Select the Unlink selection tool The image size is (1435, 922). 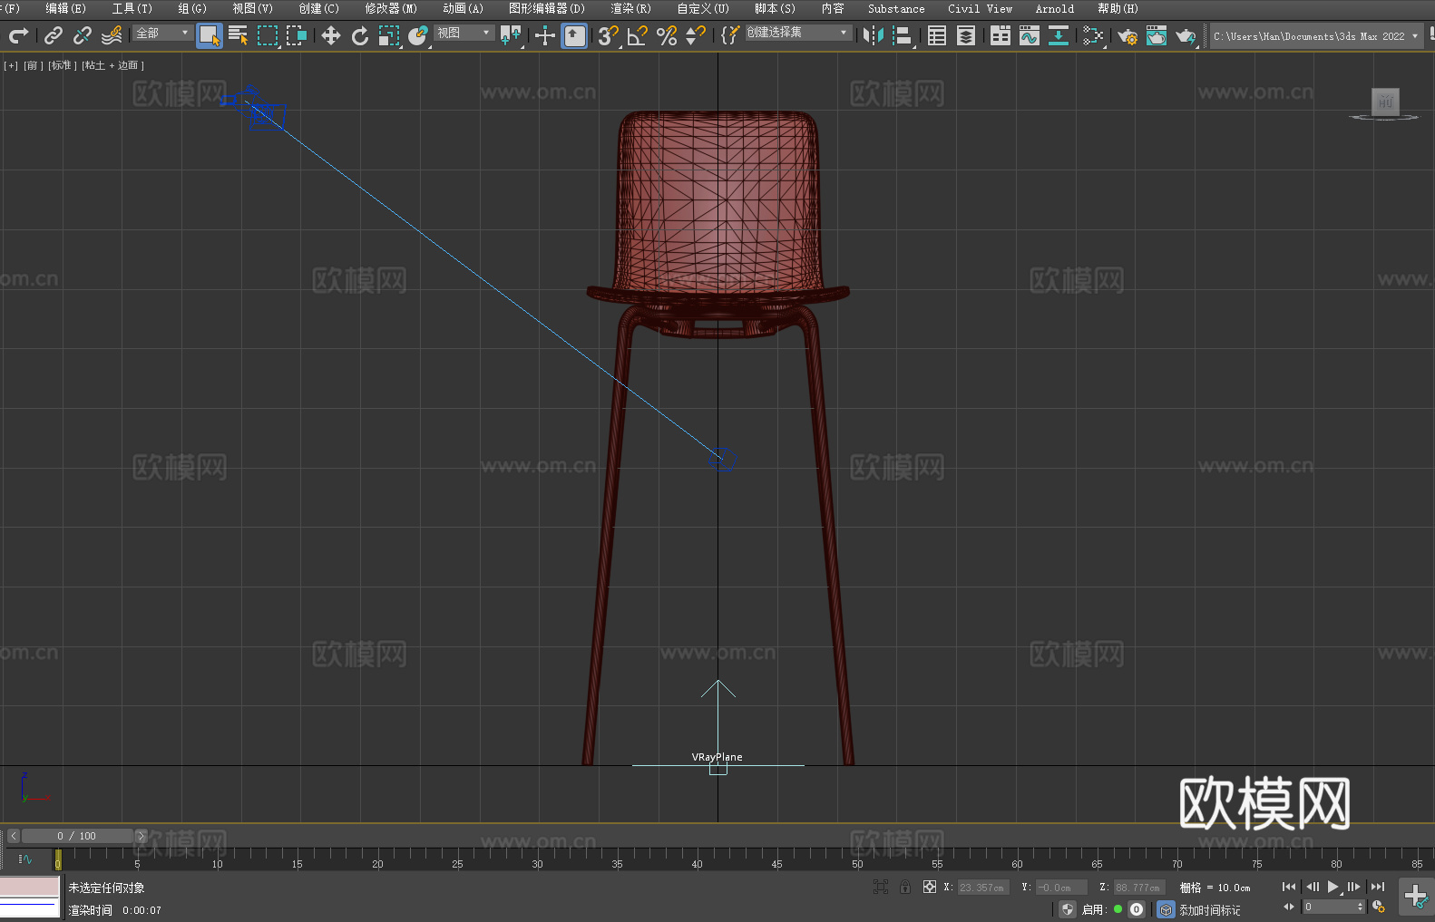(x=83, y=35)
